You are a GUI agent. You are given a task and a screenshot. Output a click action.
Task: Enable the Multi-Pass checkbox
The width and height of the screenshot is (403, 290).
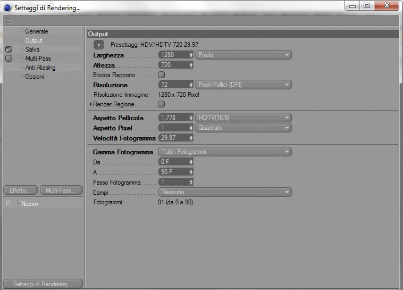9,59
